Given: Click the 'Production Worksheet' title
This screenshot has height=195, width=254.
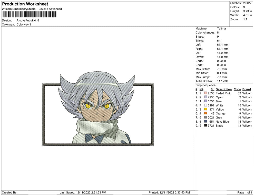Looking at the screenshot, I should point(25,4).
